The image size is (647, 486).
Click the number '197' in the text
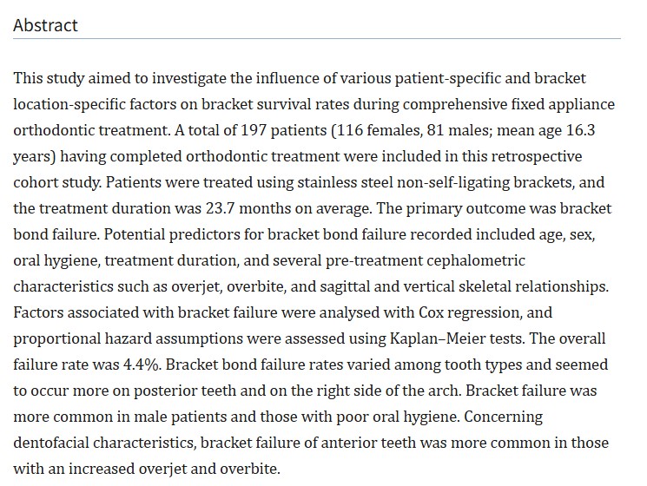[254, 130]
